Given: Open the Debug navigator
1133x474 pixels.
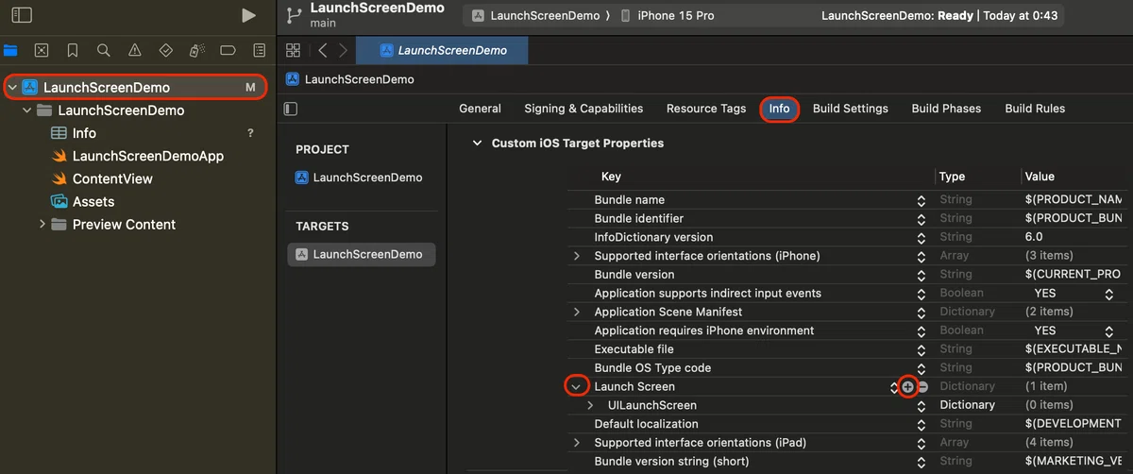Looking at the screenshot, I should 197,50.
